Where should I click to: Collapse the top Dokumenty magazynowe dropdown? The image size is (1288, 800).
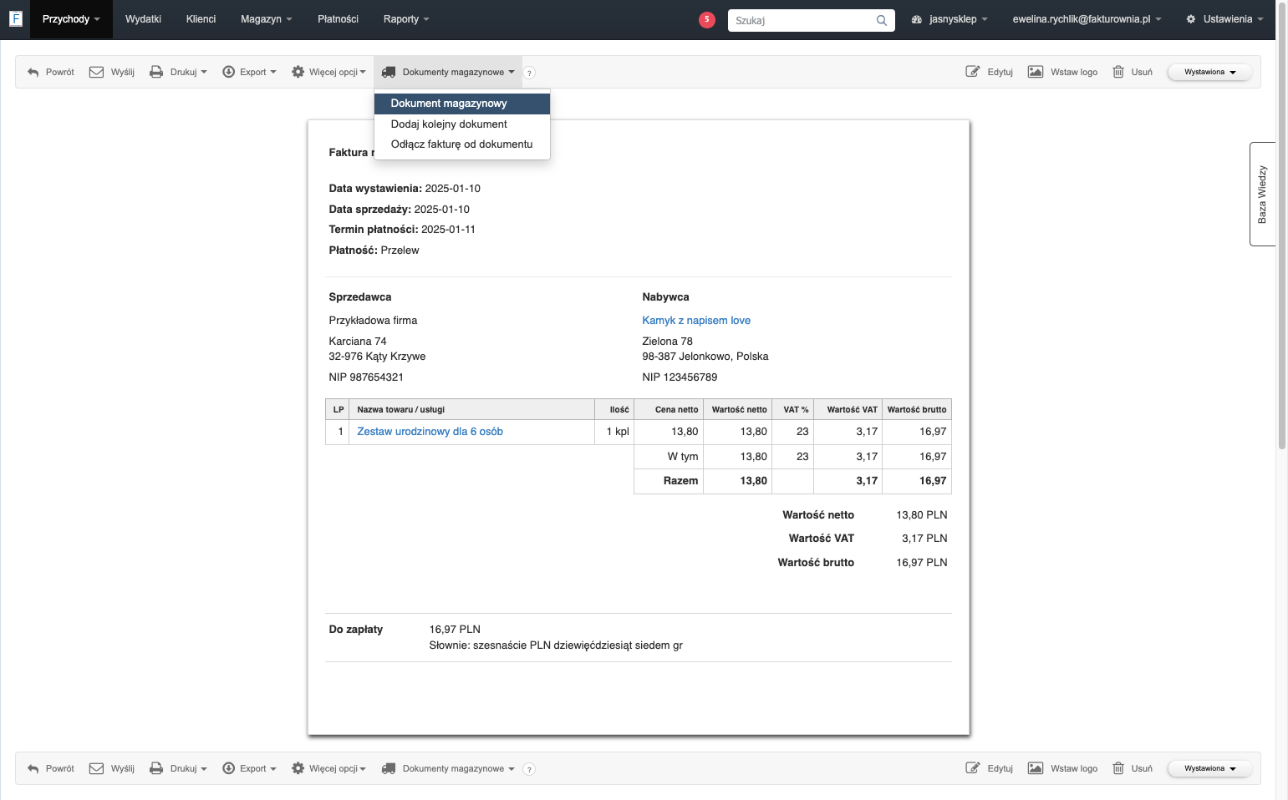[448, 72]
